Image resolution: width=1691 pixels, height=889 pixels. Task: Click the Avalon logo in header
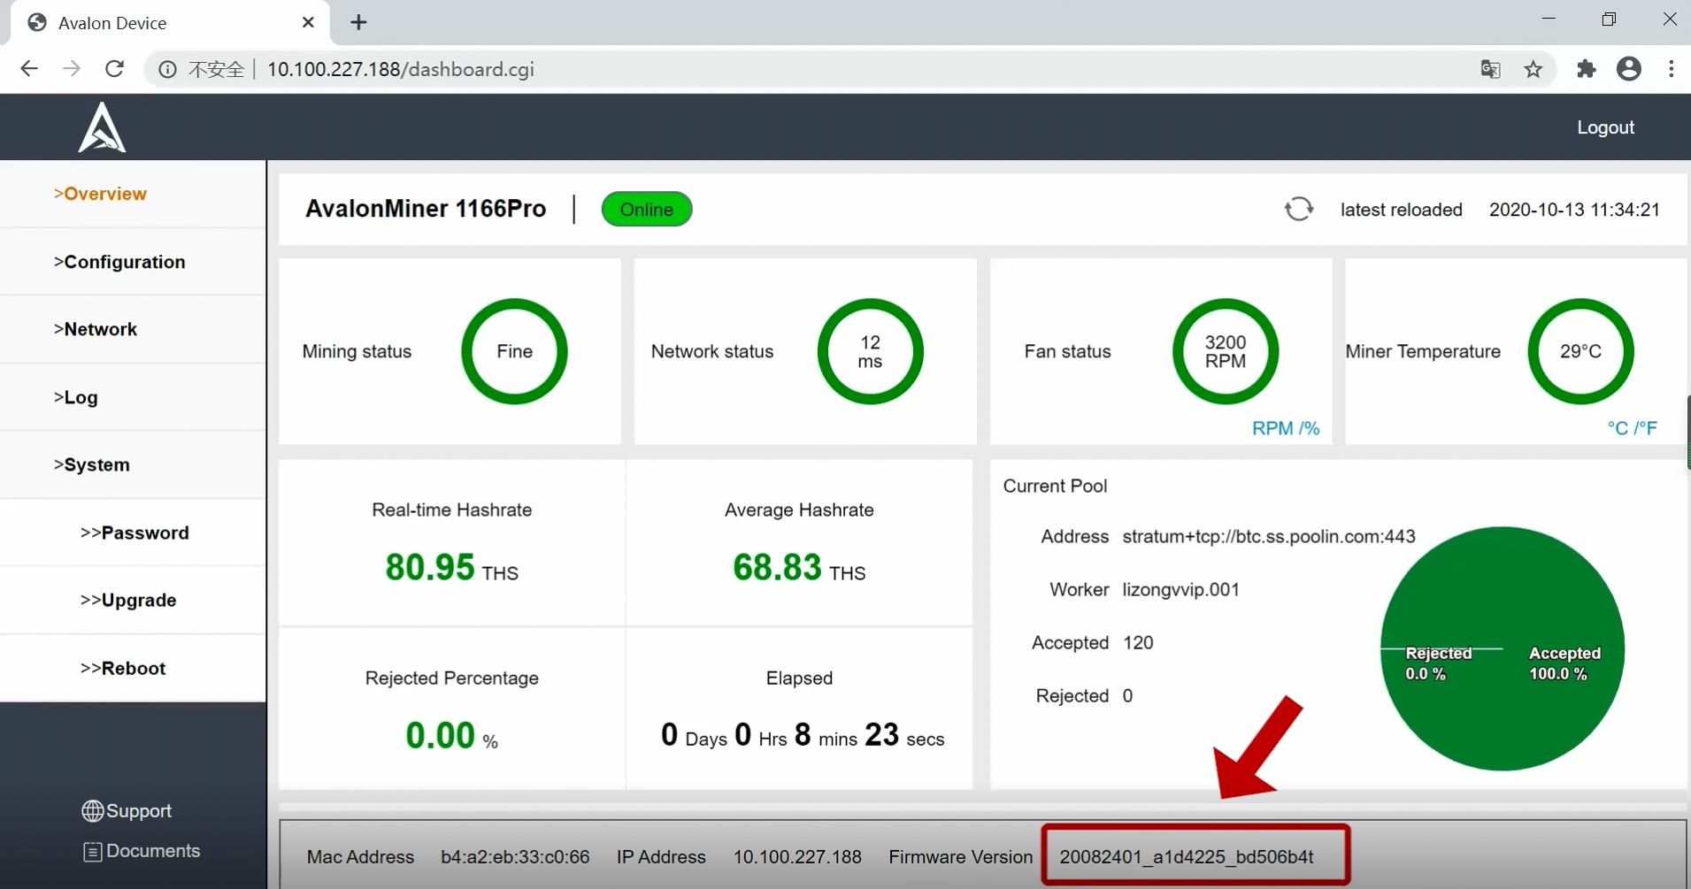tap(102, 127)
